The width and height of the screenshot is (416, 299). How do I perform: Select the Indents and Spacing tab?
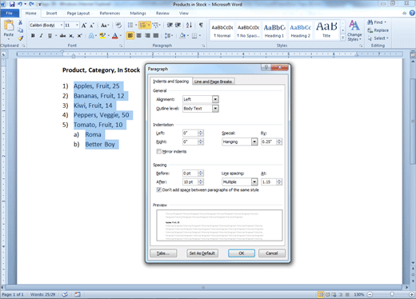click(171, 82)
